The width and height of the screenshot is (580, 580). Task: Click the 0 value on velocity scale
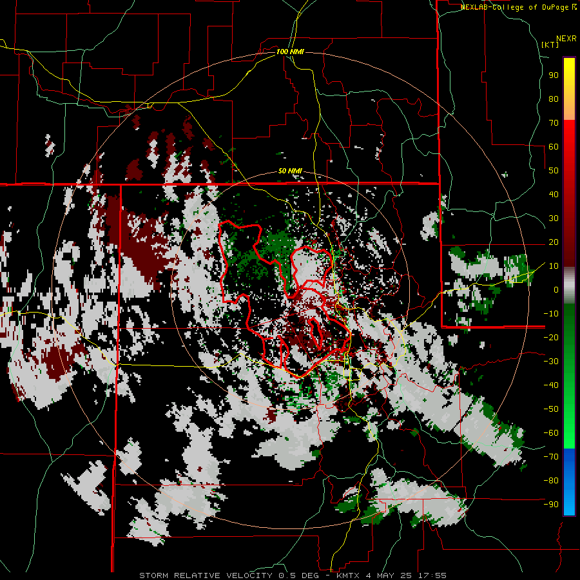[x=556, y=290]
